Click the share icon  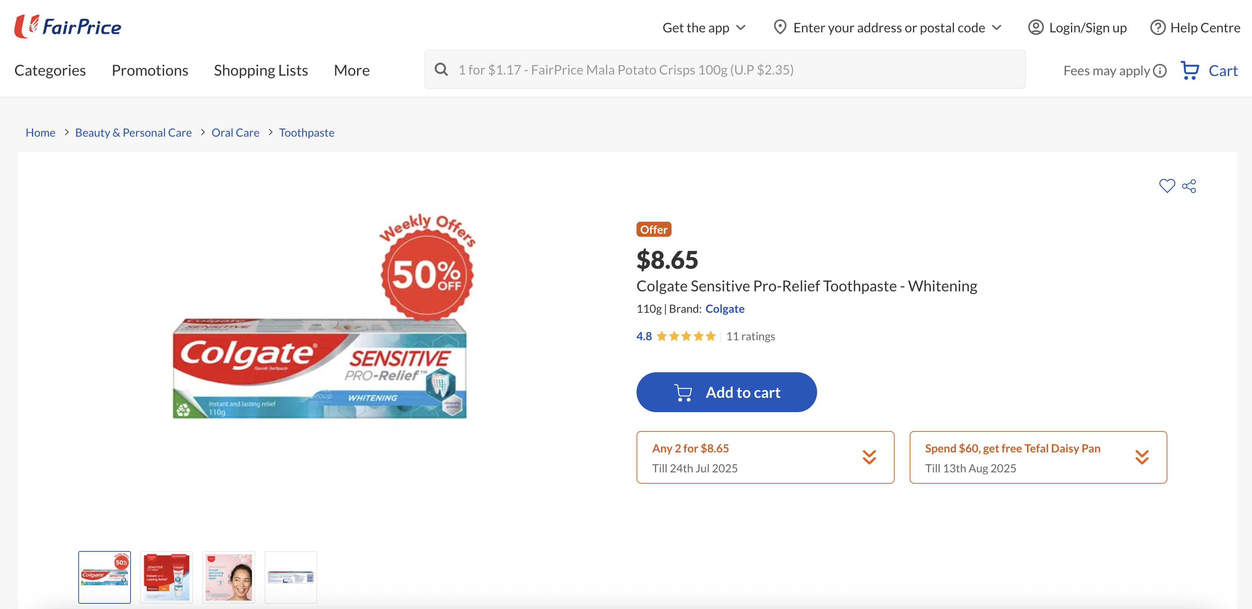1189,186
